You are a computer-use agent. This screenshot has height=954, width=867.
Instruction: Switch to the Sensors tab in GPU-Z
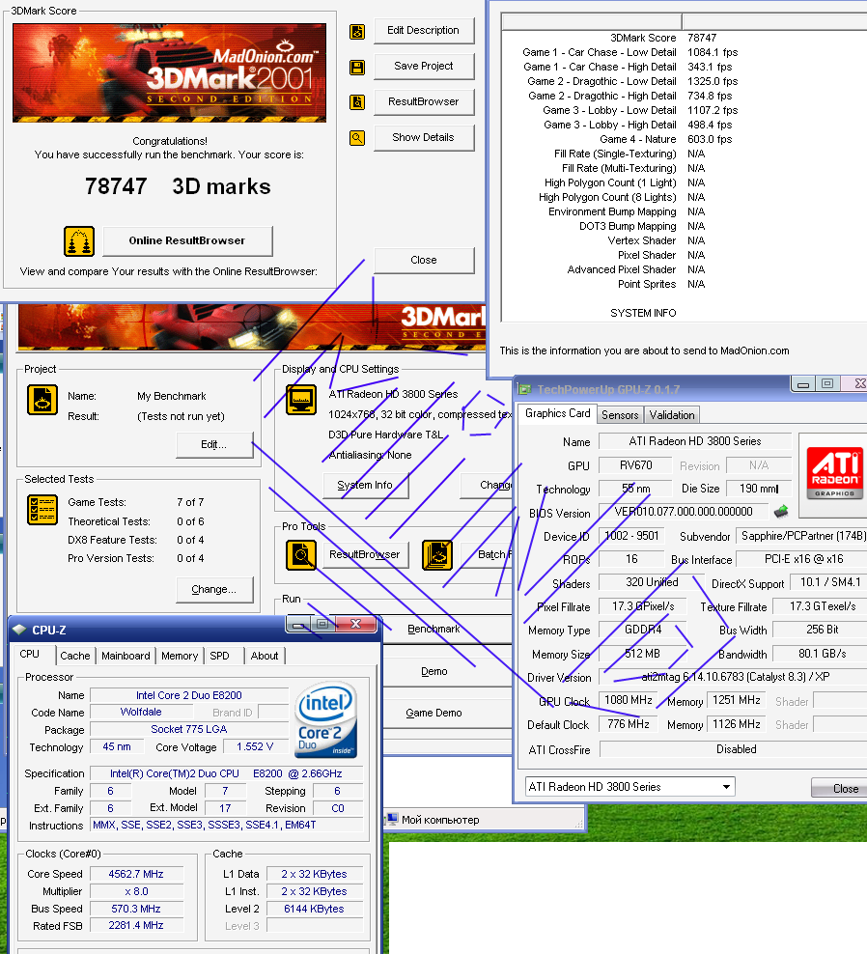click(x=620, y=415)
